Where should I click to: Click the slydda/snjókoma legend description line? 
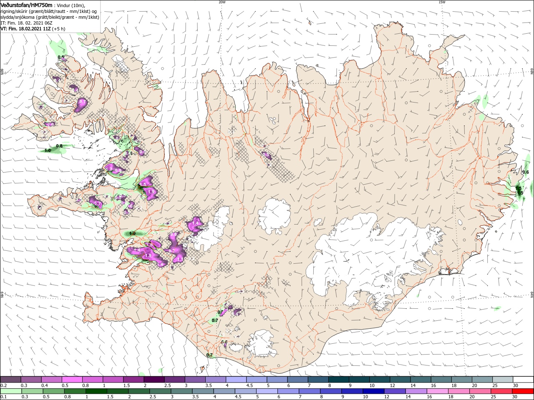tap(50, 17)
